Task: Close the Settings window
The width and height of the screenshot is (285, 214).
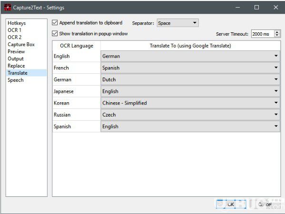Action: tap(276, 8)
